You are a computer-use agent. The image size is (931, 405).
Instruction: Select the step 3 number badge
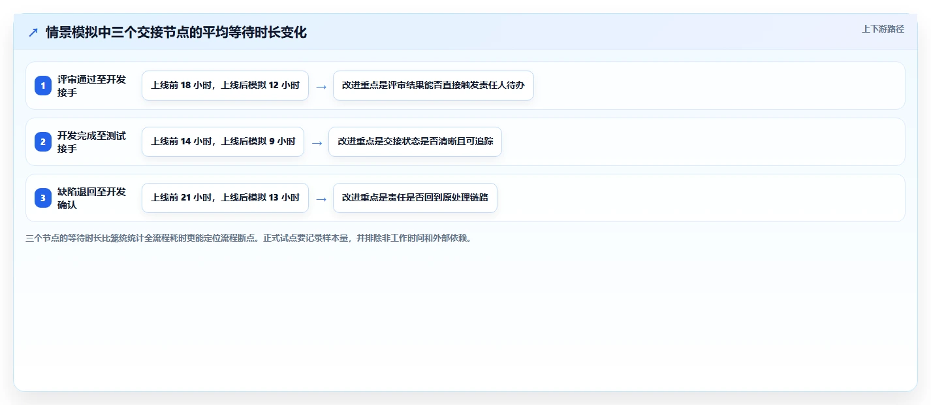43,198
